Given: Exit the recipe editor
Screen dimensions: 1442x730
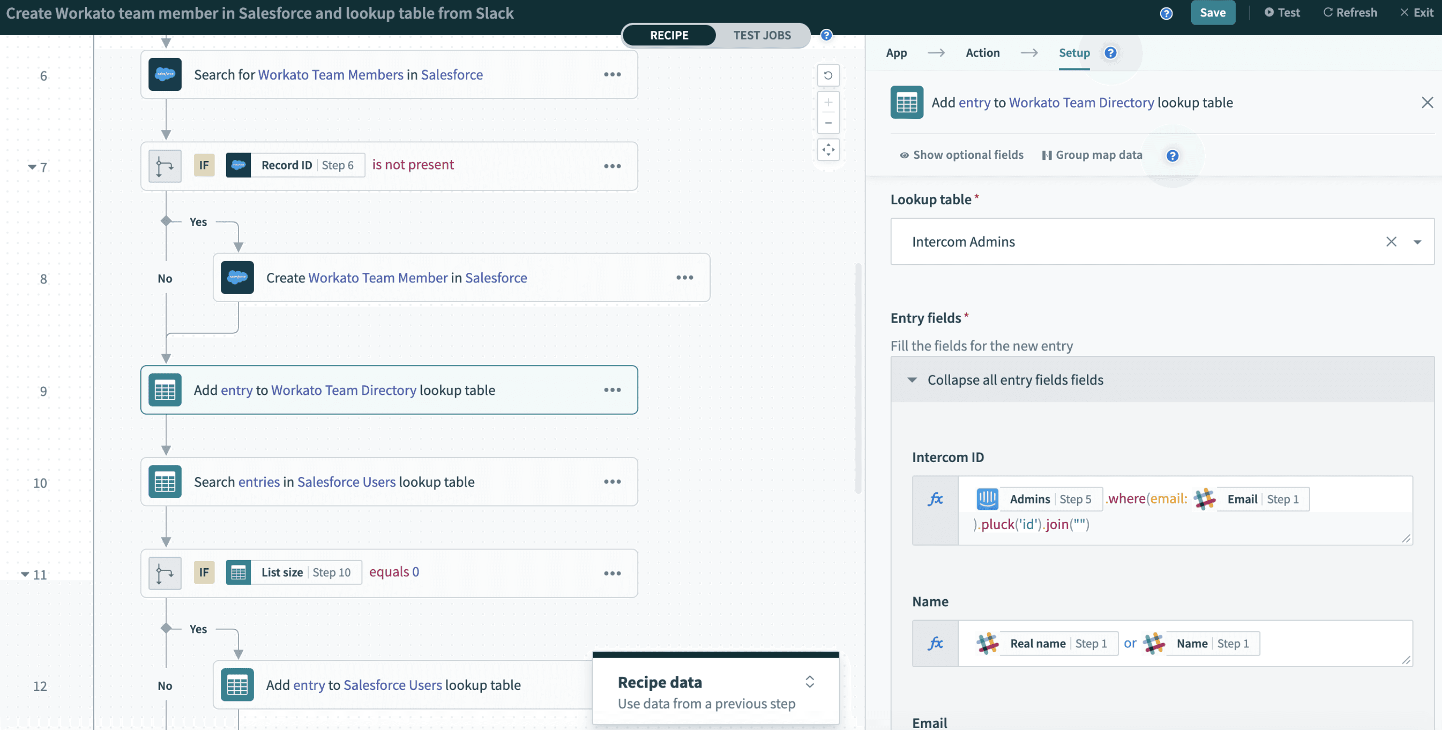Looking at the screenshot, I should coord(1416,13).
